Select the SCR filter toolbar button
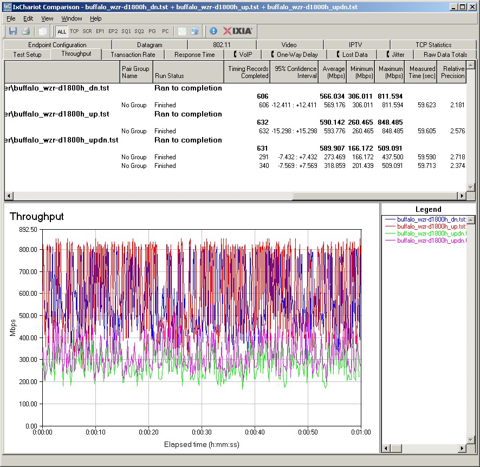 (x=87, y=31)
